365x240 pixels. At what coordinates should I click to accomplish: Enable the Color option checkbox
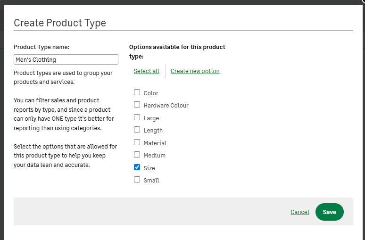tap(137, 92)
